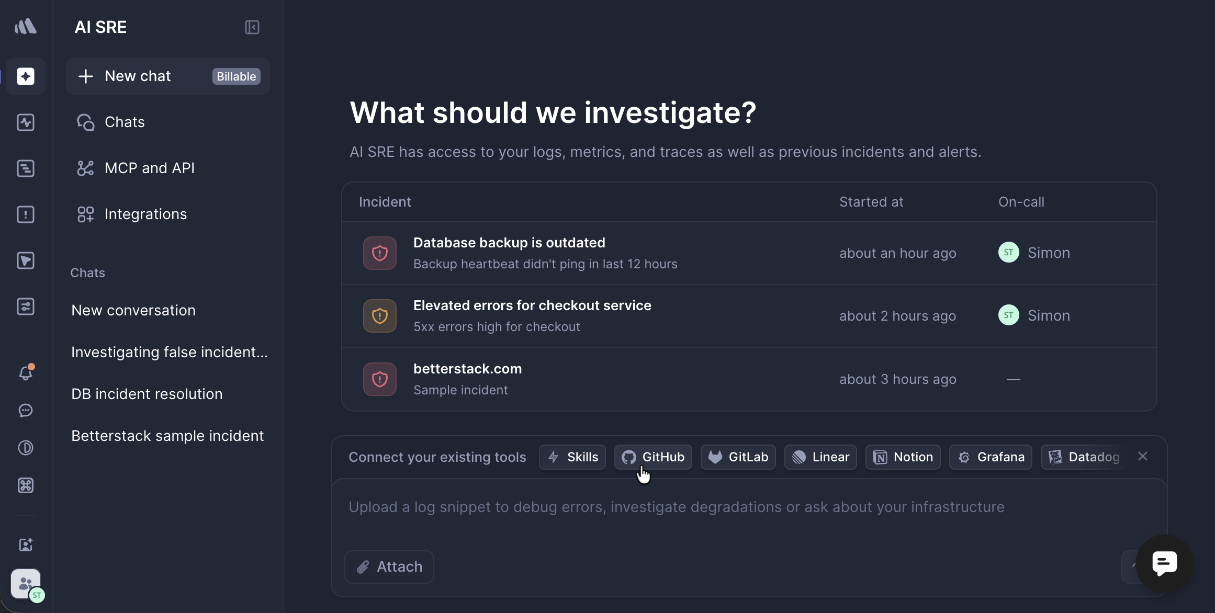The image size is (1215, 613).
Task: Open the AI SRE sparkle icon in rail
Action: click(x=26, y=76)
